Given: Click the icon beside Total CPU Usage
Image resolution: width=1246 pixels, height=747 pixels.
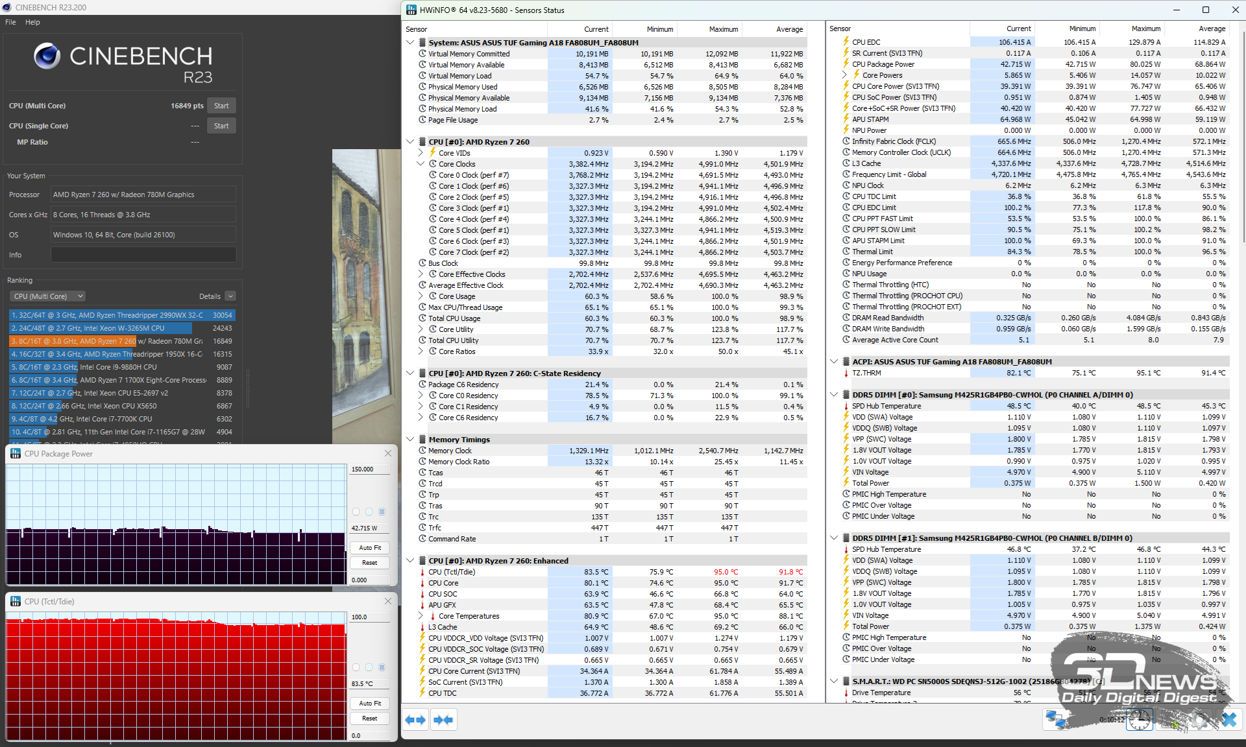Looking at the screenshot, I should (422, 318).
